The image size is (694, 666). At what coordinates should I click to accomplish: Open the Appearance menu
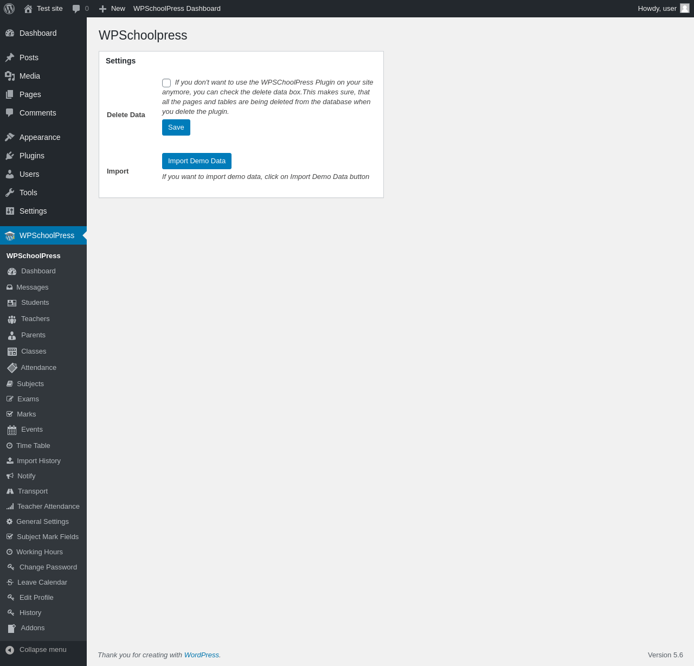(x=43, y=137)
